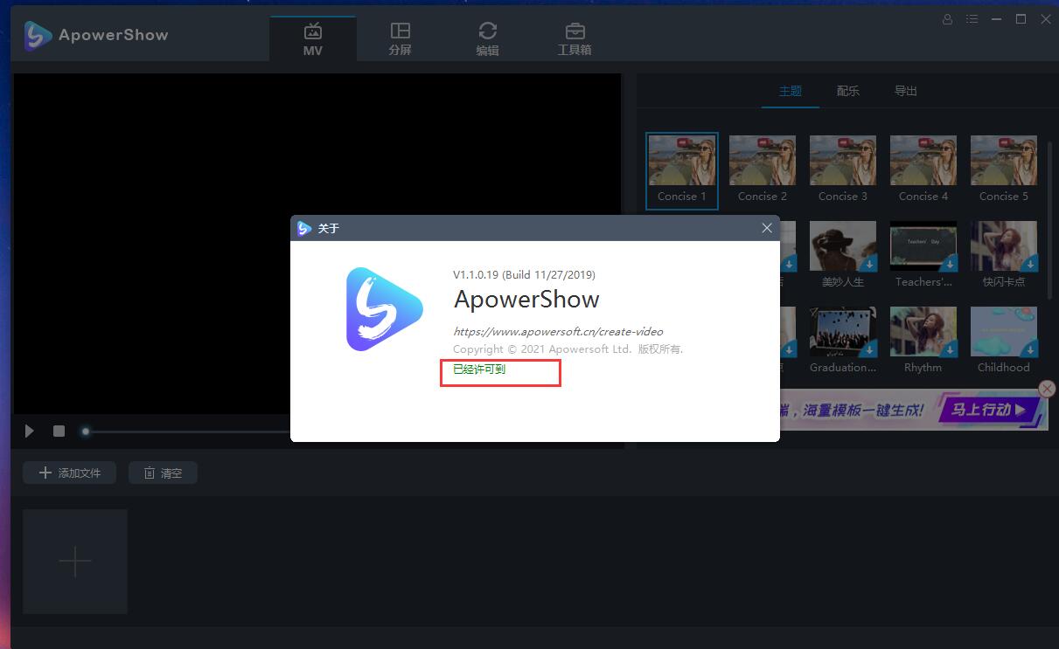Play the MV preview
Screen dimensions: 1059x649
(x=29, y=431)
